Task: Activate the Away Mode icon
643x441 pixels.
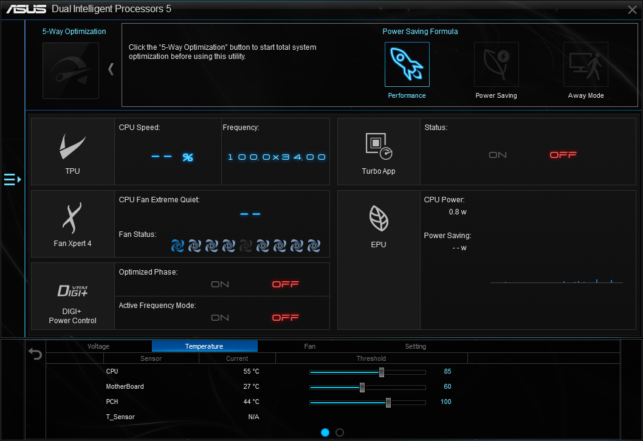Action: 586,64
